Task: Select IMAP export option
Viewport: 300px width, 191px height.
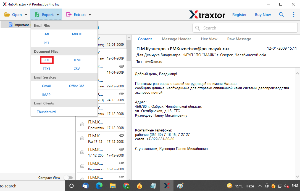Action: (x=46, y=95)
